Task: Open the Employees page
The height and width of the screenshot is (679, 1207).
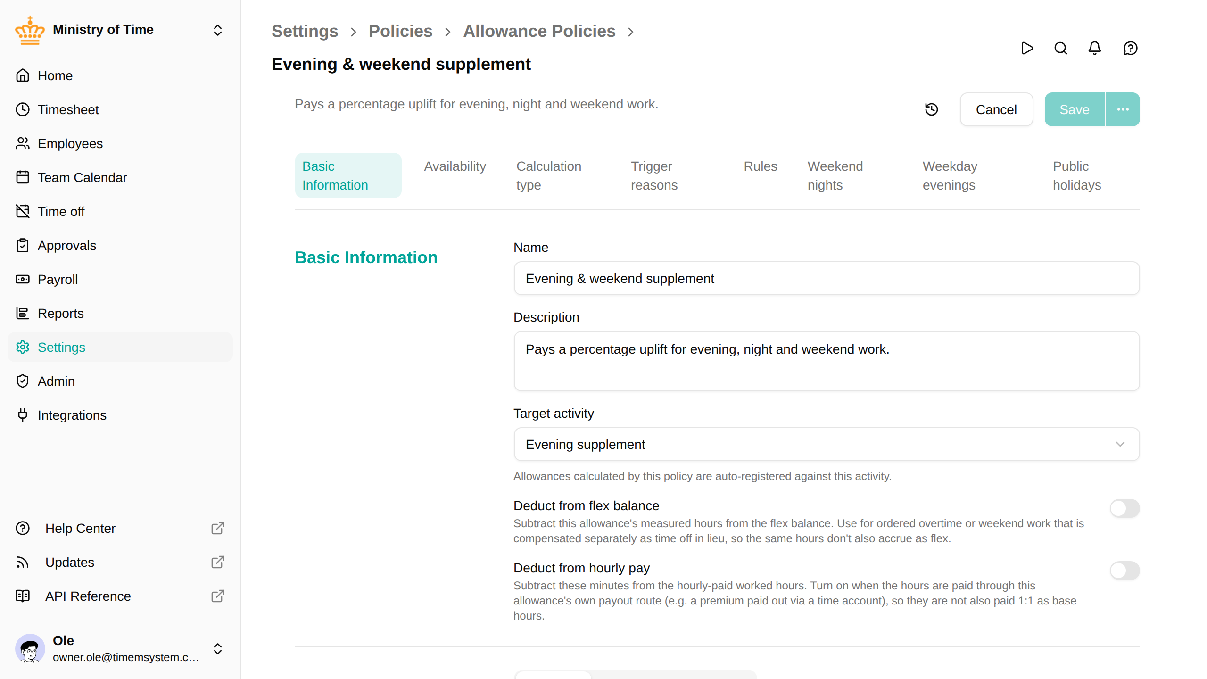Action: click(120, 143)
